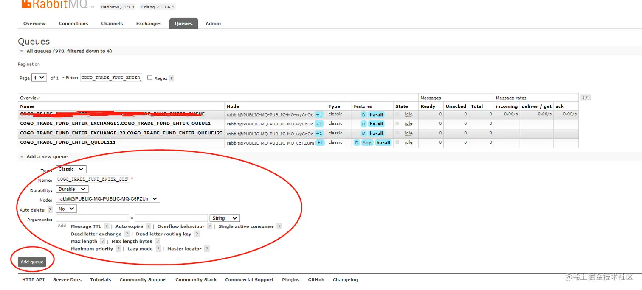Screen dimensions: 642x290
Task: Open the Durability dropdown
Action: pyautogui.click(x=72, y=190)
